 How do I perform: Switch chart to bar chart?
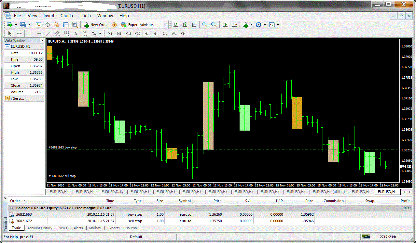point(176,25)
